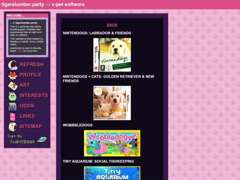This screenshot has height=180, width=240.
Task: Click the fox face Profile icon
Action: (13, 75)
